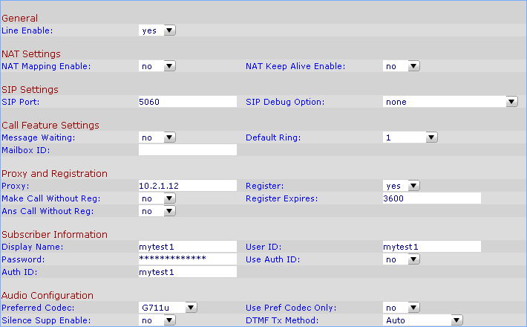Expand the Preferred Codec dropdown
Screen dimensions: 527x327
point(168,308)
